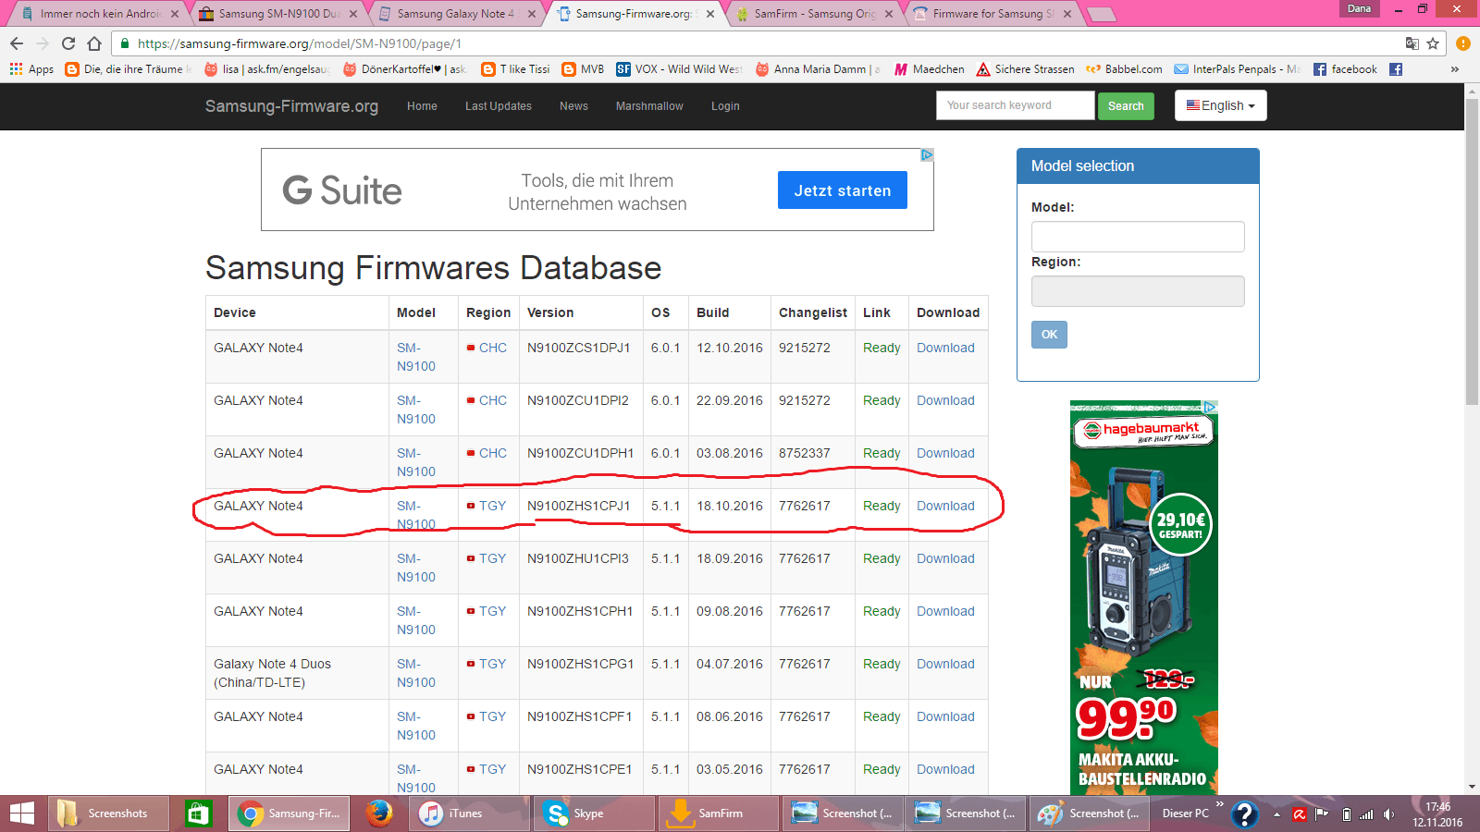Screen dimensions: 1480x832
Task: Click the Dana profile button in Chrome
Action: point(1359,8)
